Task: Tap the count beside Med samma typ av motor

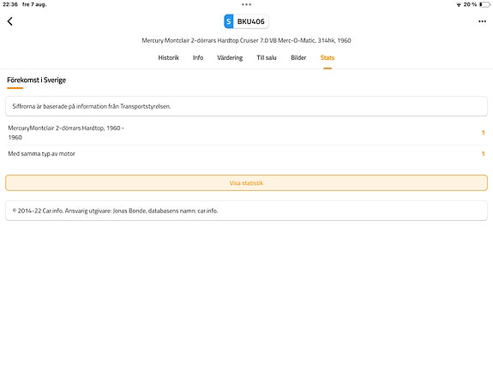Action: point(483,153)
